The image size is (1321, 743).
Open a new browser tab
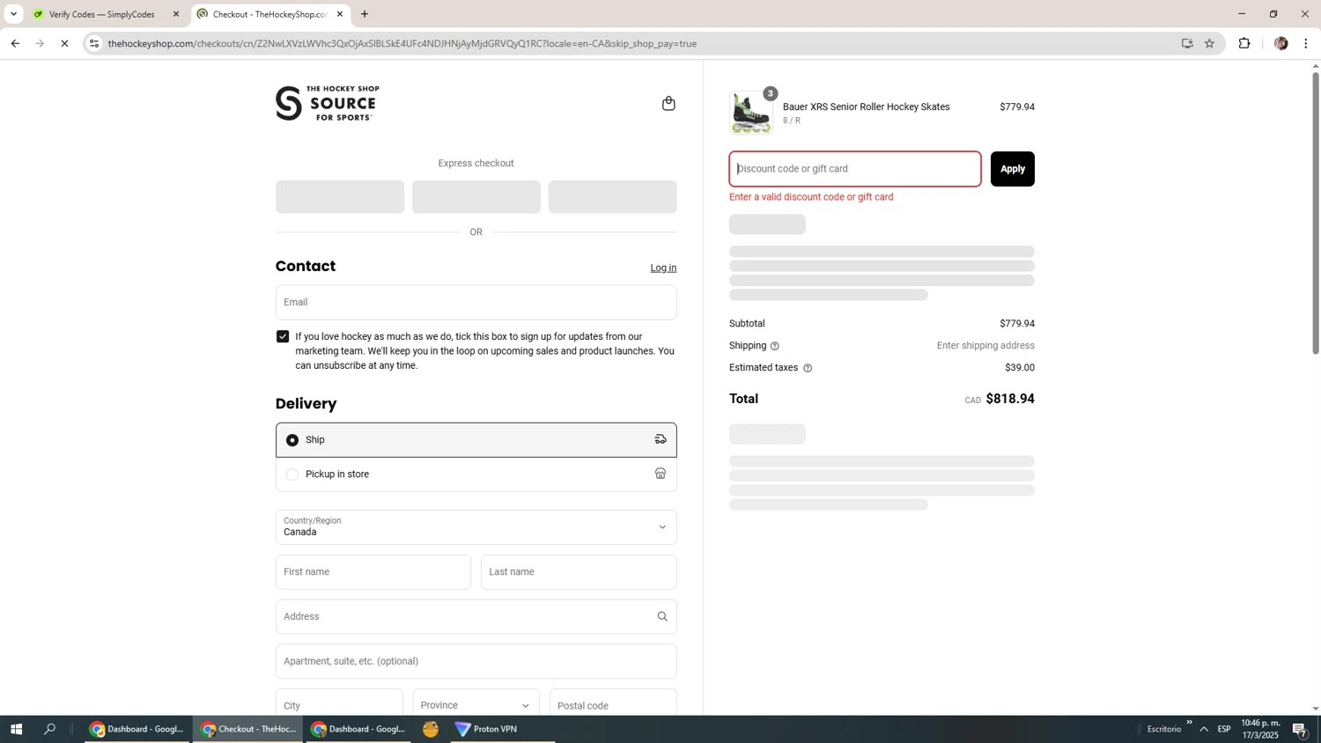point(365,14)
